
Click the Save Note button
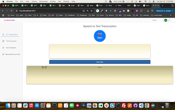point(100,62)
